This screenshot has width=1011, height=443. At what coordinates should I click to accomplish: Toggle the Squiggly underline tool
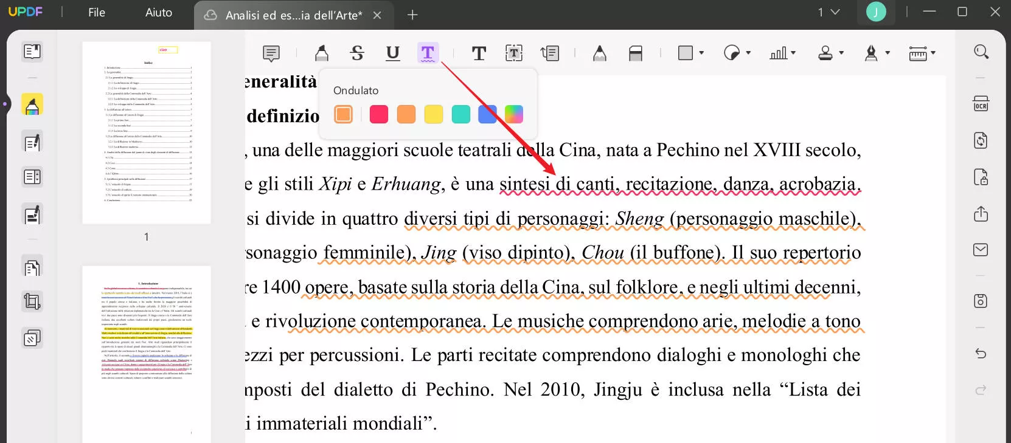pos(428,53)
